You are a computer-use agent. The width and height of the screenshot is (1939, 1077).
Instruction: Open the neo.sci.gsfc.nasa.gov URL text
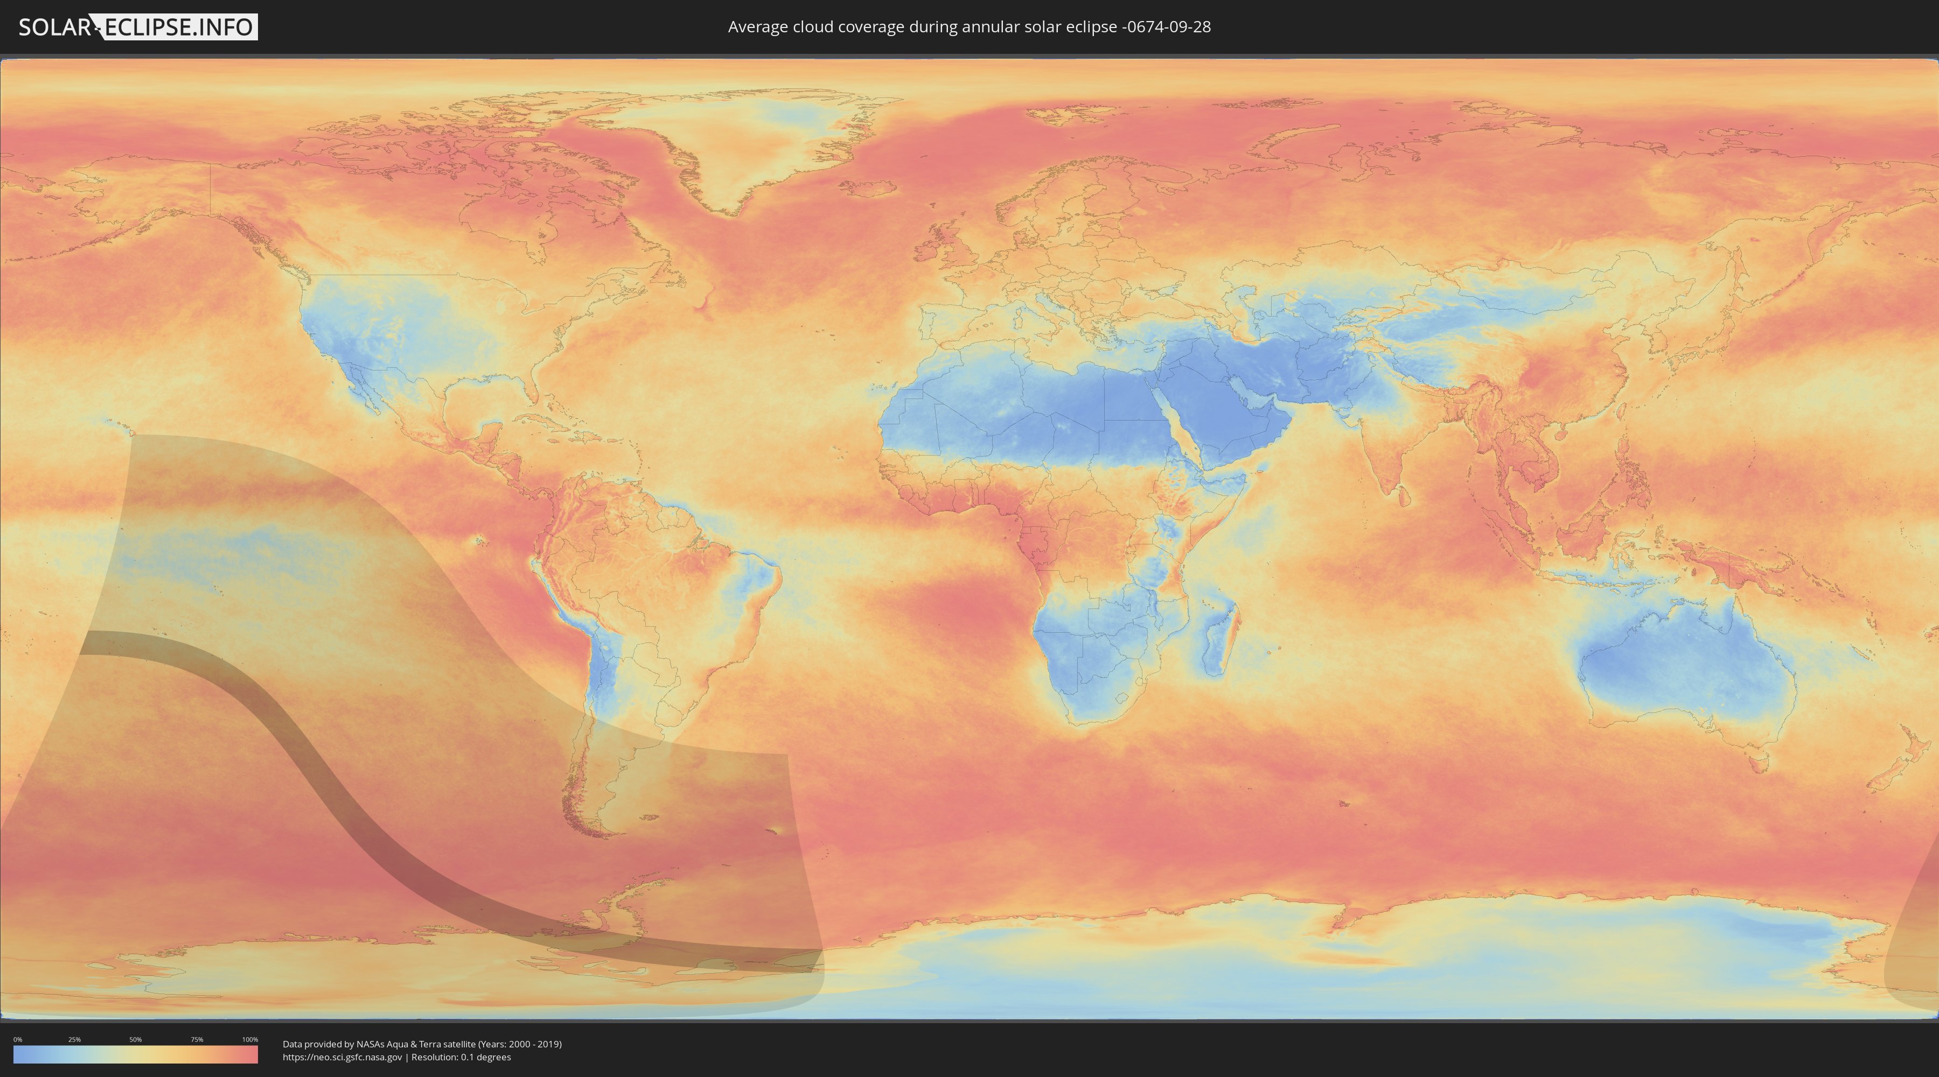pyautogui.click(x=343, y=1058)
